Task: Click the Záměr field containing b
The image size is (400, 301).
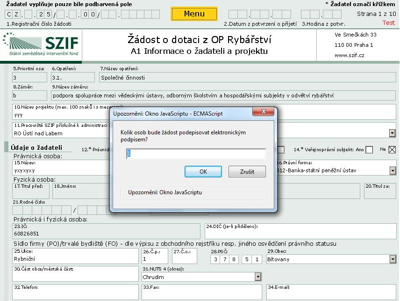Action: click(x=29, y=95)
